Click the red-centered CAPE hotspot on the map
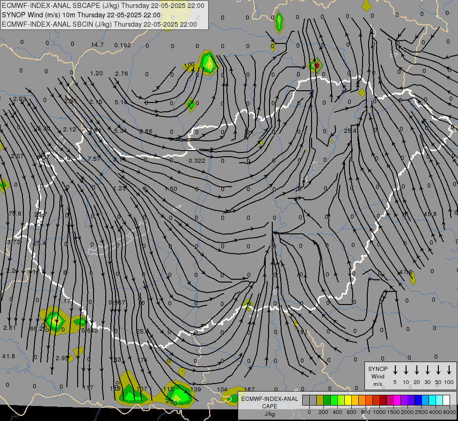This screenshot has height=421, width=458. (317, 65)
